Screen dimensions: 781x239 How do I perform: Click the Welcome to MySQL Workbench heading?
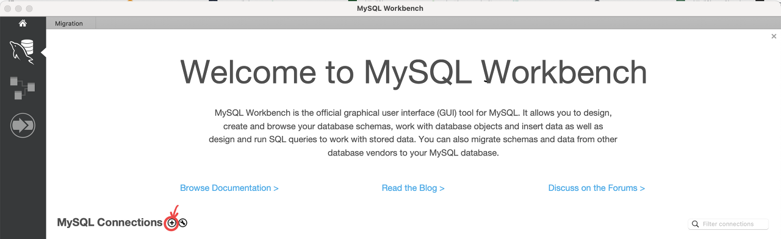414,72
